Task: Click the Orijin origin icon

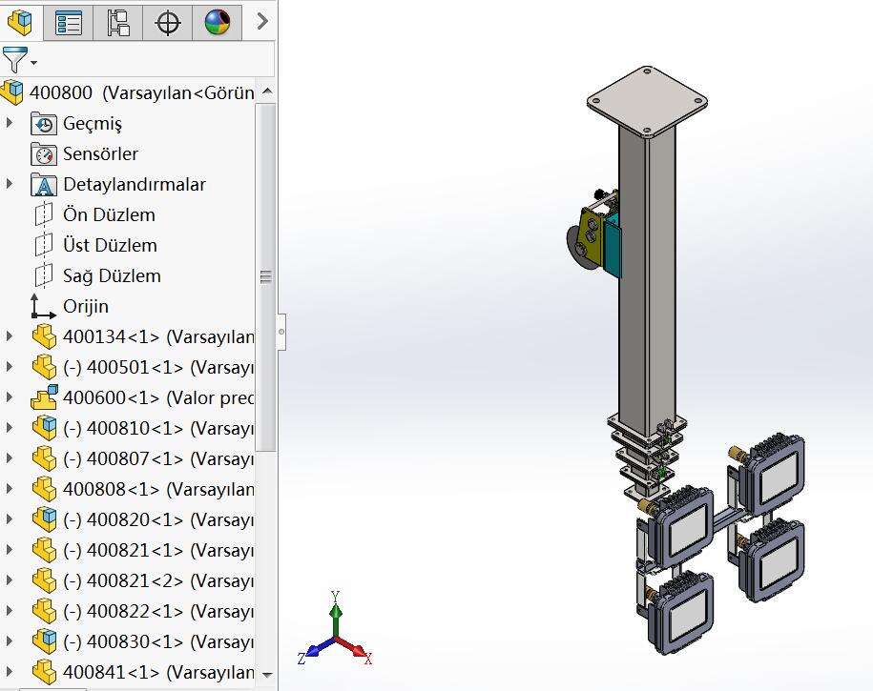Action: click(42, 306)
